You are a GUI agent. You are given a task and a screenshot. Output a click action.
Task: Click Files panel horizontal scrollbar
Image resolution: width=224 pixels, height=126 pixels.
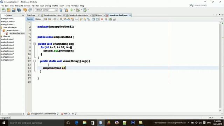tap(15, 114)
